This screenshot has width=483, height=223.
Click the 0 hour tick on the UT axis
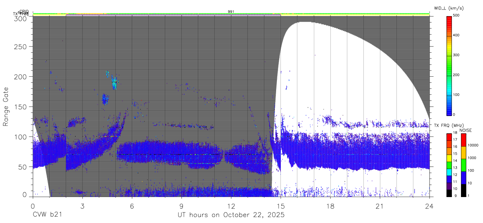click(33, 206)
